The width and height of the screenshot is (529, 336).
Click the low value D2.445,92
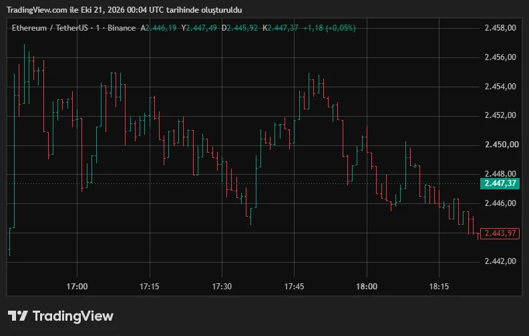pos(240,28)
